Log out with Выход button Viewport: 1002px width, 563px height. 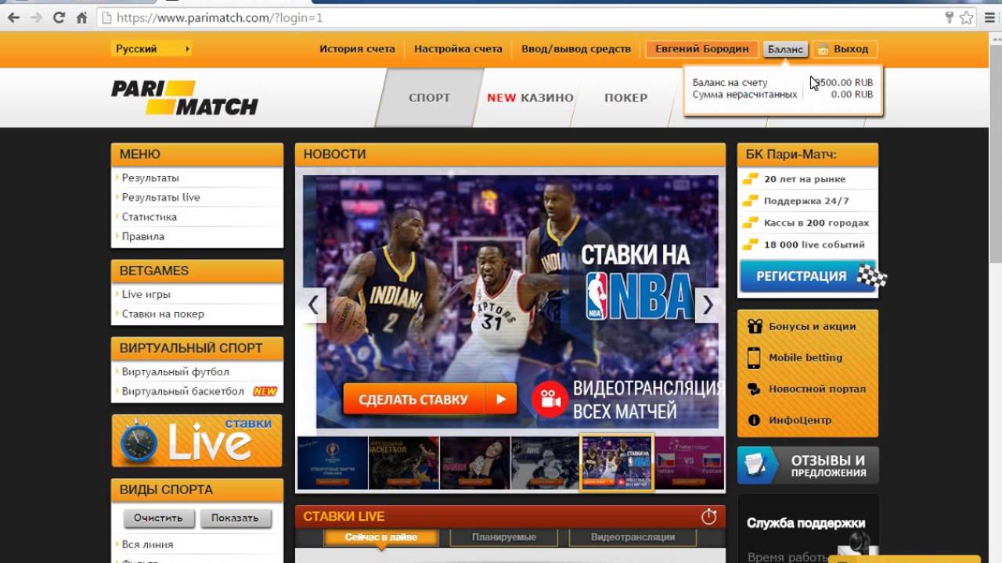[x=845, y=48]
